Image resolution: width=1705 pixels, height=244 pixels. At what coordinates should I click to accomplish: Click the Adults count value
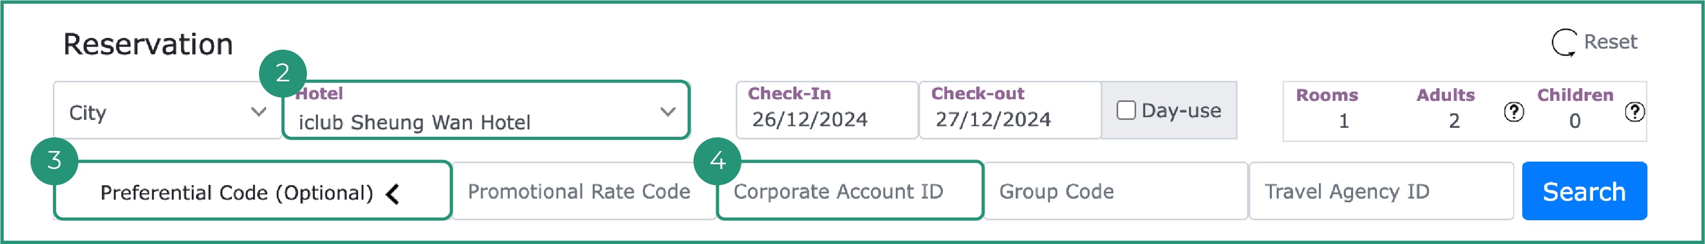tap(1454, 121)
